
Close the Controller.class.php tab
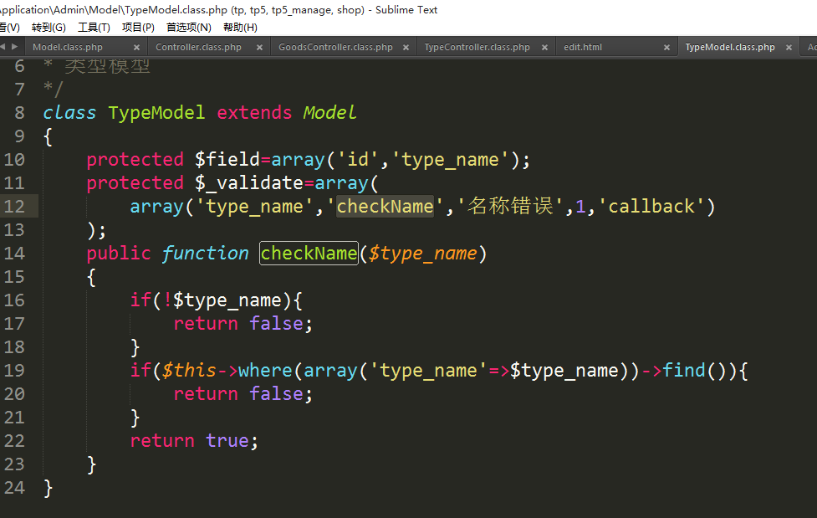[259, 48]
